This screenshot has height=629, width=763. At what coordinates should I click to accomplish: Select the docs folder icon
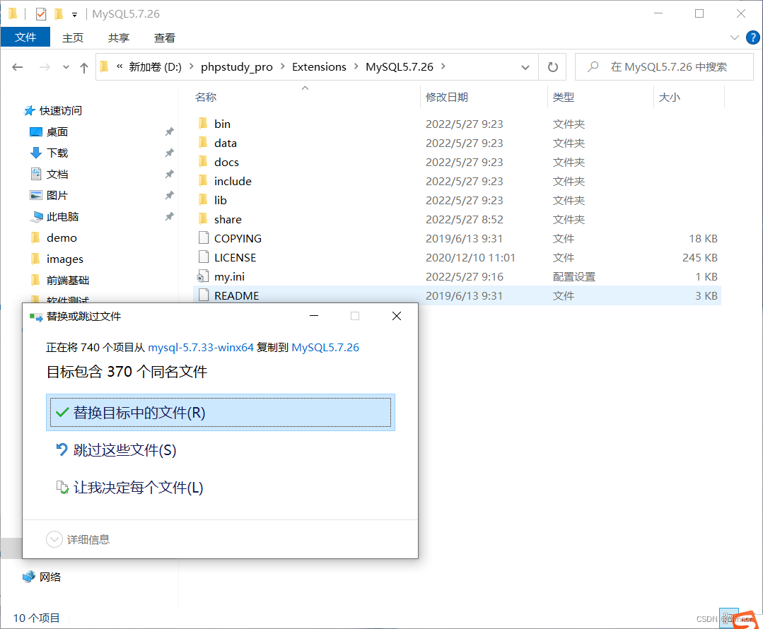(204, 162)
